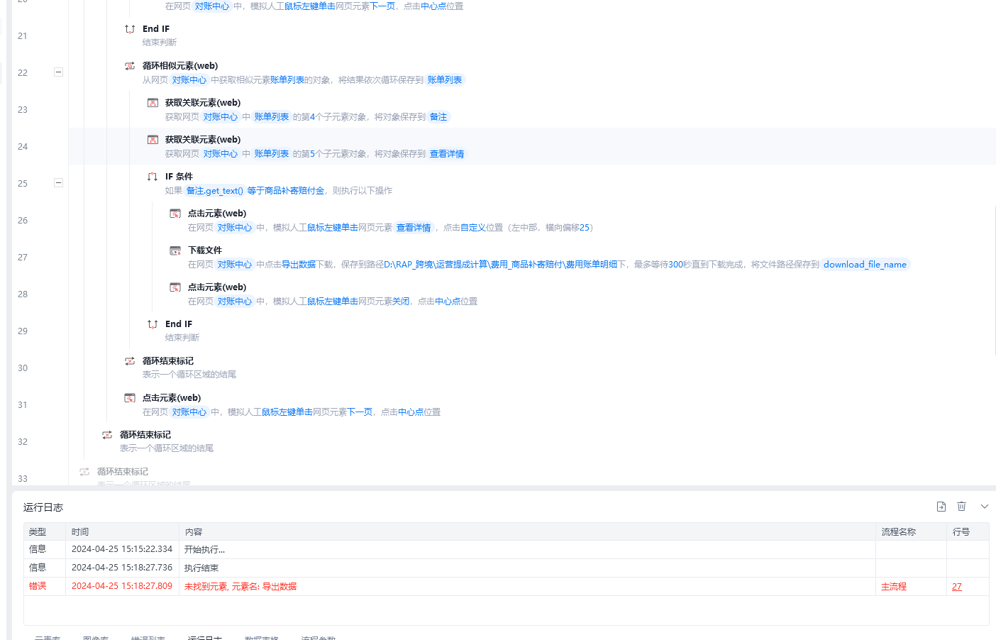Click the 关闭 element name on line 28

[x=401, y=302]
